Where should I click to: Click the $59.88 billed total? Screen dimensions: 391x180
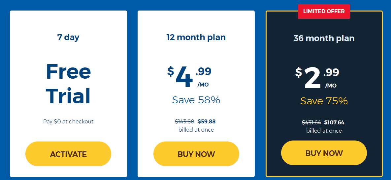tap(207, 121)
